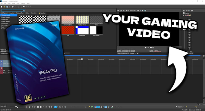Stop playback in video preview window
This screenshot has height=111, width=205.
151,48
